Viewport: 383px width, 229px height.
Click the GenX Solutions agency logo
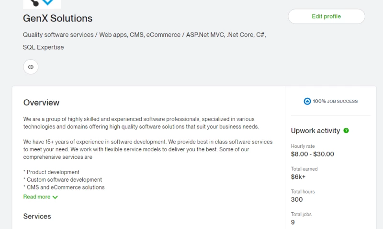click(x=42, y=4)
